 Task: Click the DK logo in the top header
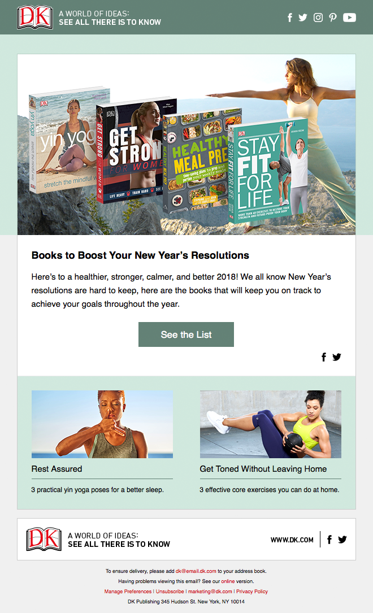pos(35,17)
